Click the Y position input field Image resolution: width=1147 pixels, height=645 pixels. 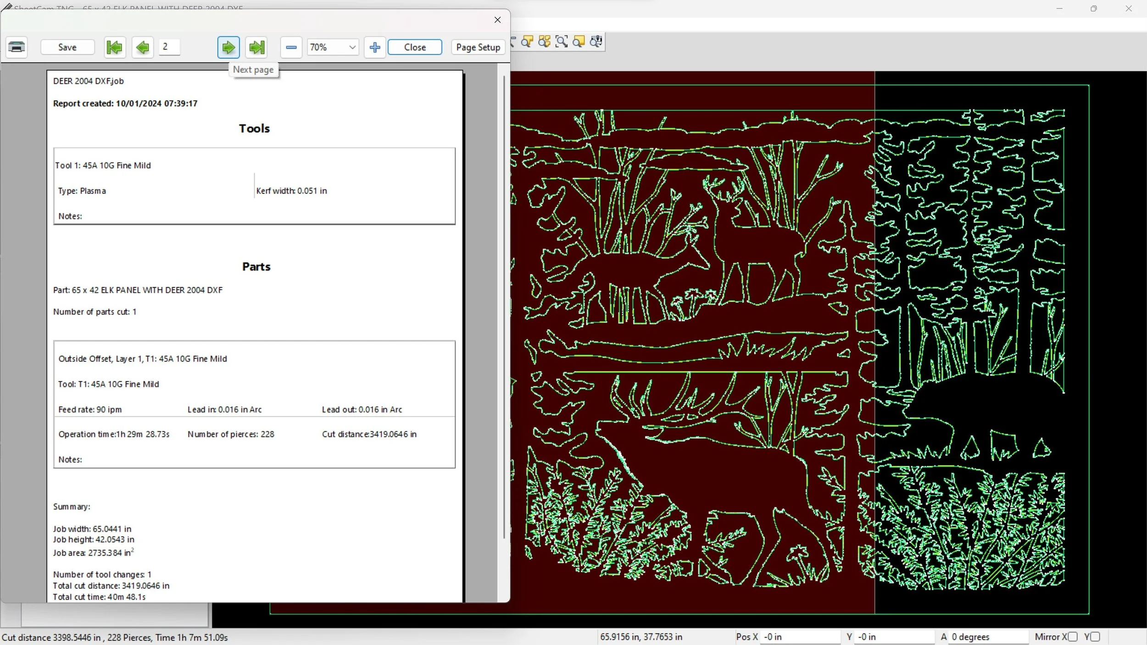point(894,637)
